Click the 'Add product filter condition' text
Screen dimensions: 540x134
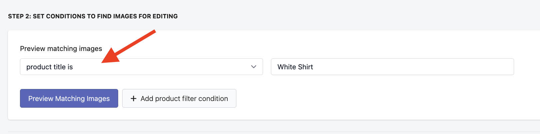point(184,99)
